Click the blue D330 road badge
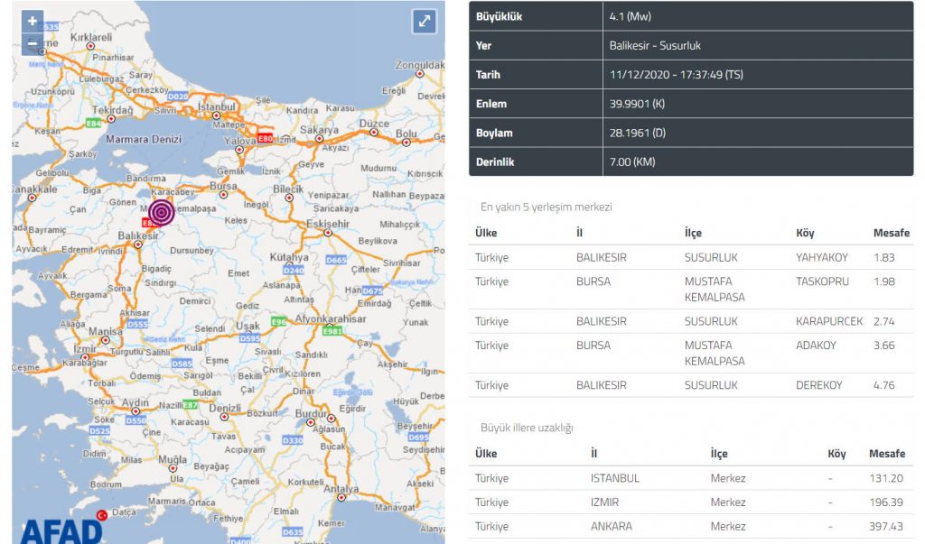 point(293,440)
